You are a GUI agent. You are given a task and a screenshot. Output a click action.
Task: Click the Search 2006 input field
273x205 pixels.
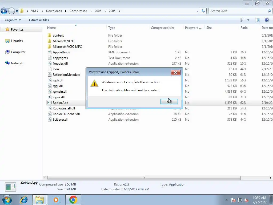(x=238, y=11)
